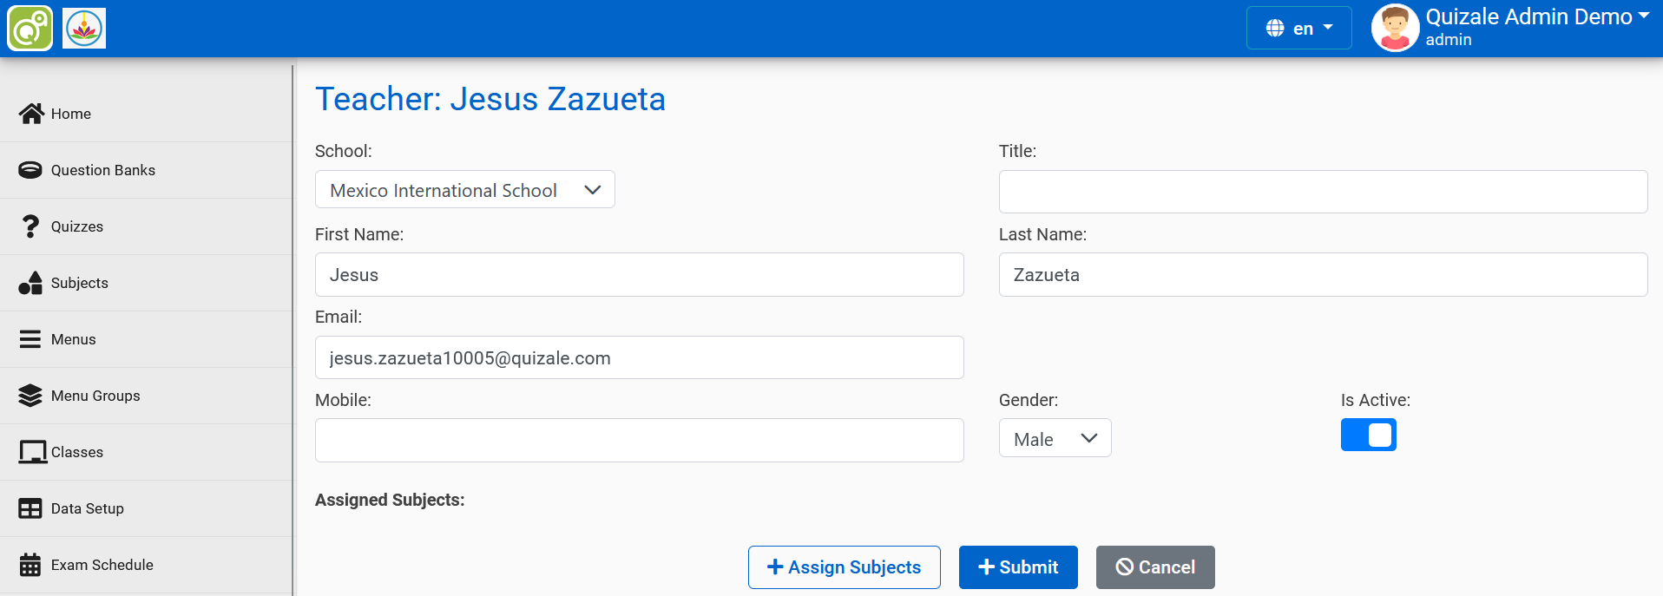This screenshot has width=1663, height=596.
Task: Click the Home icon in the sidebar
Action: coord(30,113)
